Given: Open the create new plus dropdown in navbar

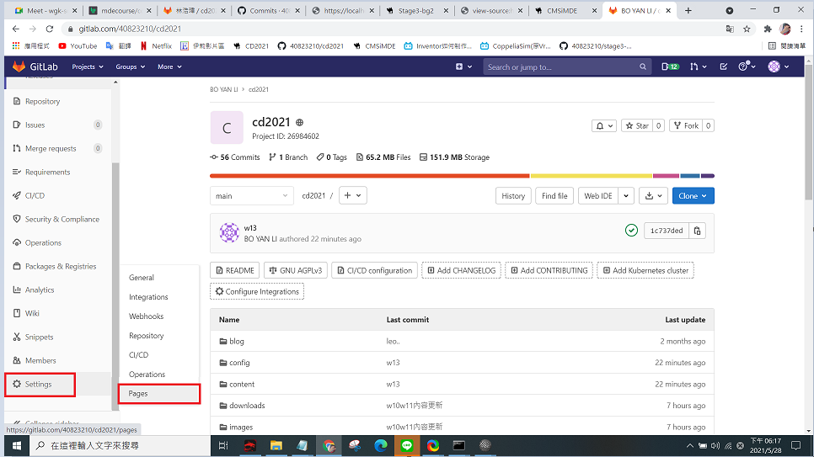Looking at the screenshot, I should (463, 67).
